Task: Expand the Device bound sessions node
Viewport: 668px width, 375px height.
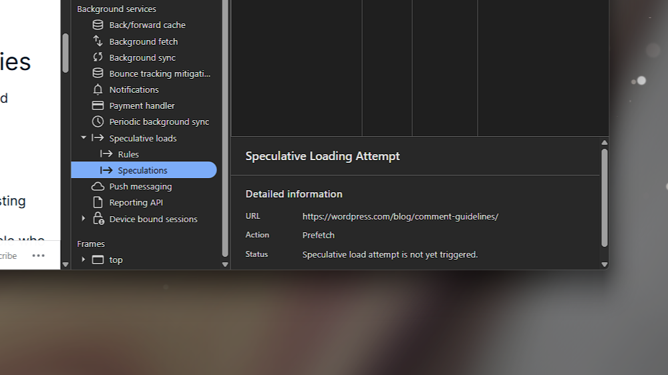Action: [83, 218]
